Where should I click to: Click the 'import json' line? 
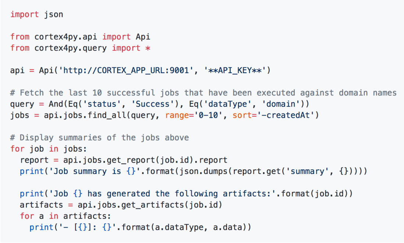click(36, 14)
